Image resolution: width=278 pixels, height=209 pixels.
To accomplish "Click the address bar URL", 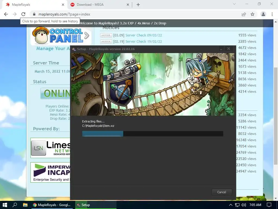I will [64, 14].
